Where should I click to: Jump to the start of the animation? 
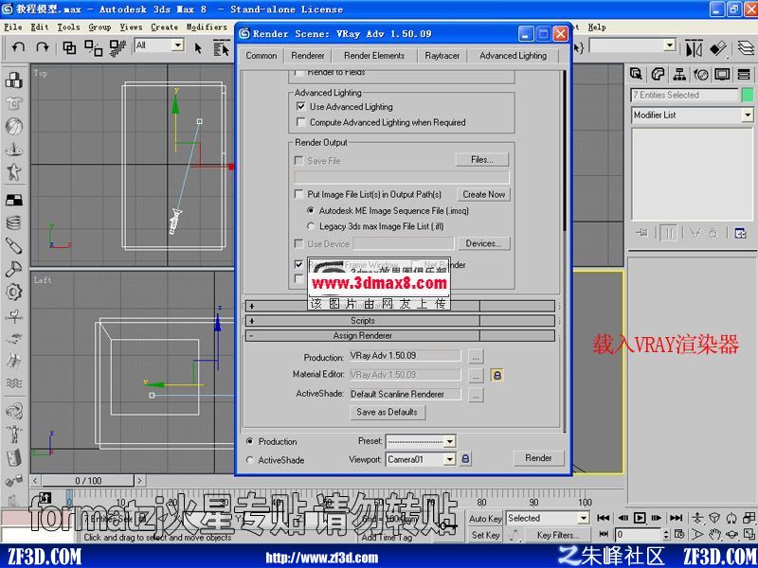604,518
